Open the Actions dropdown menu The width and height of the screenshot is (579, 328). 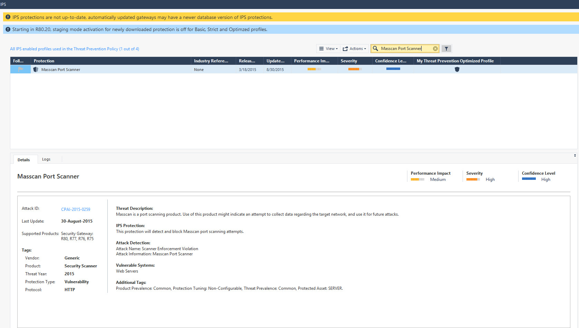tap(355, 49)
